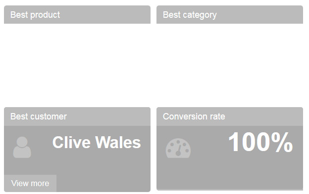The image size is (309, 194).
Task: Click the head of the person icon
Action: [22, 142]
